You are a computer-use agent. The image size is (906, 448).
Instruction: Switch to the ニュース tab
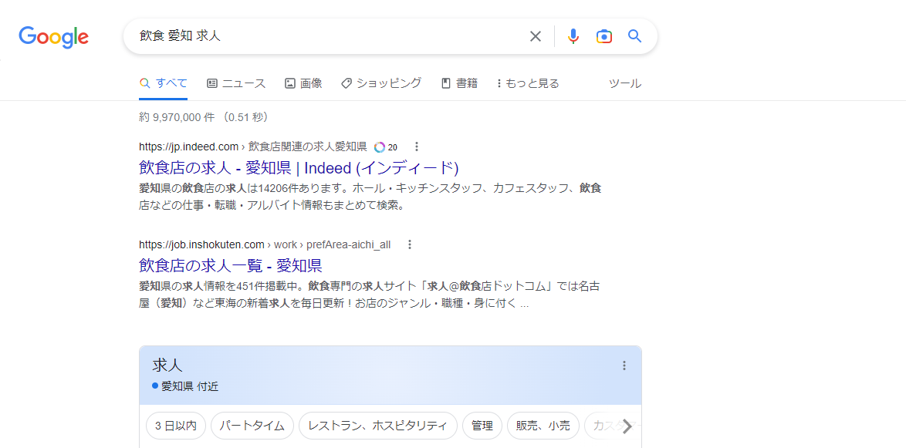point(236,84)
